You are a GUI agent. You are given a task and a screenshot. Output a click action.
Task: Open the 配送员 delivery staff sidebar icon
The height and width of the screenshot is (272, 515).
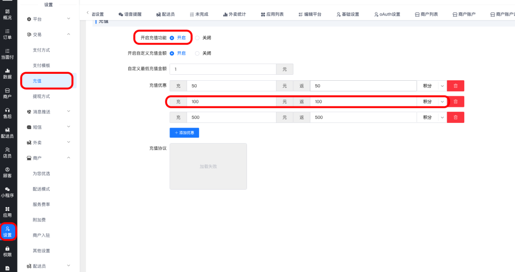pos(8,132)
